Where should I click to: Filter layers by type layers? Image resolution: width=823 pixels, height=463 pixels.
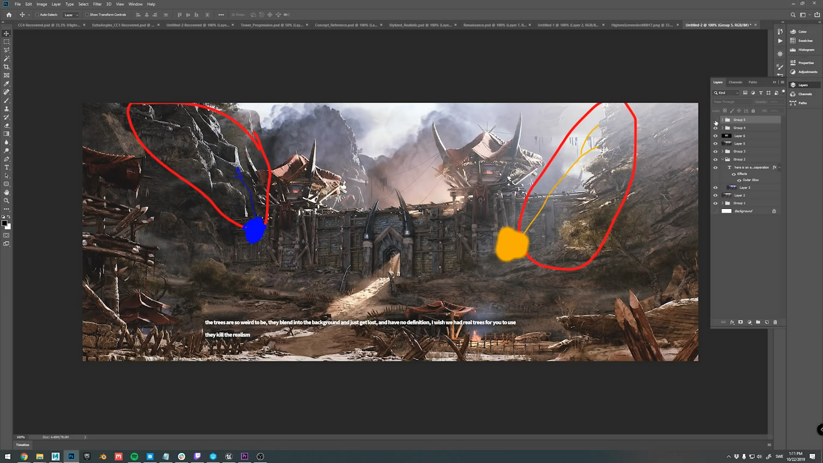point(761,93)
